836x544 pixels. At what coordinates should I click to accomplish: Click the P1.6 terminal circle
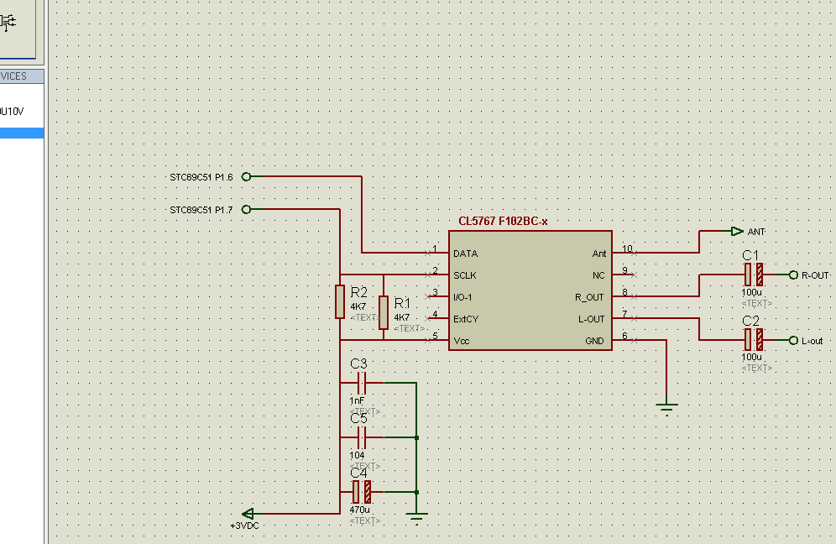246,176
